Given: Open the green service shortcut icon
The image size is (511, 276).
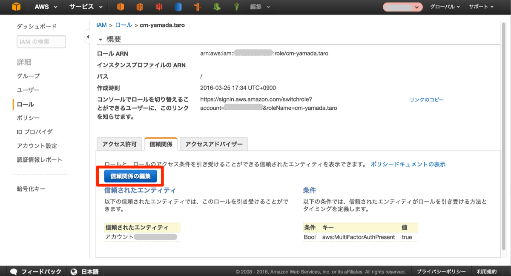Looking at the screenshot, I should click(x=217, y=7).
